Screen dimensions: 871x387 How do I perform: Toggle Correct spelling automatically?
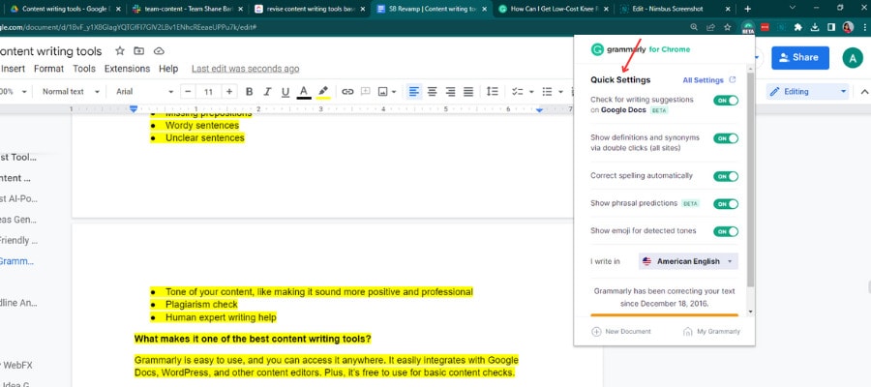726,176
